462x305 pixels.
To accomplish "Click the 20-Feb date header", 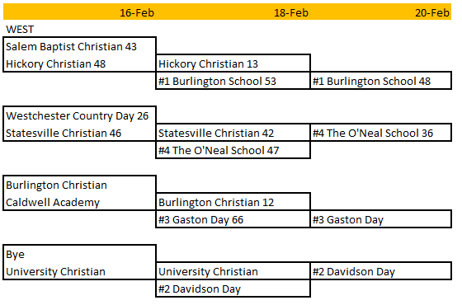I will click(432, 13).
